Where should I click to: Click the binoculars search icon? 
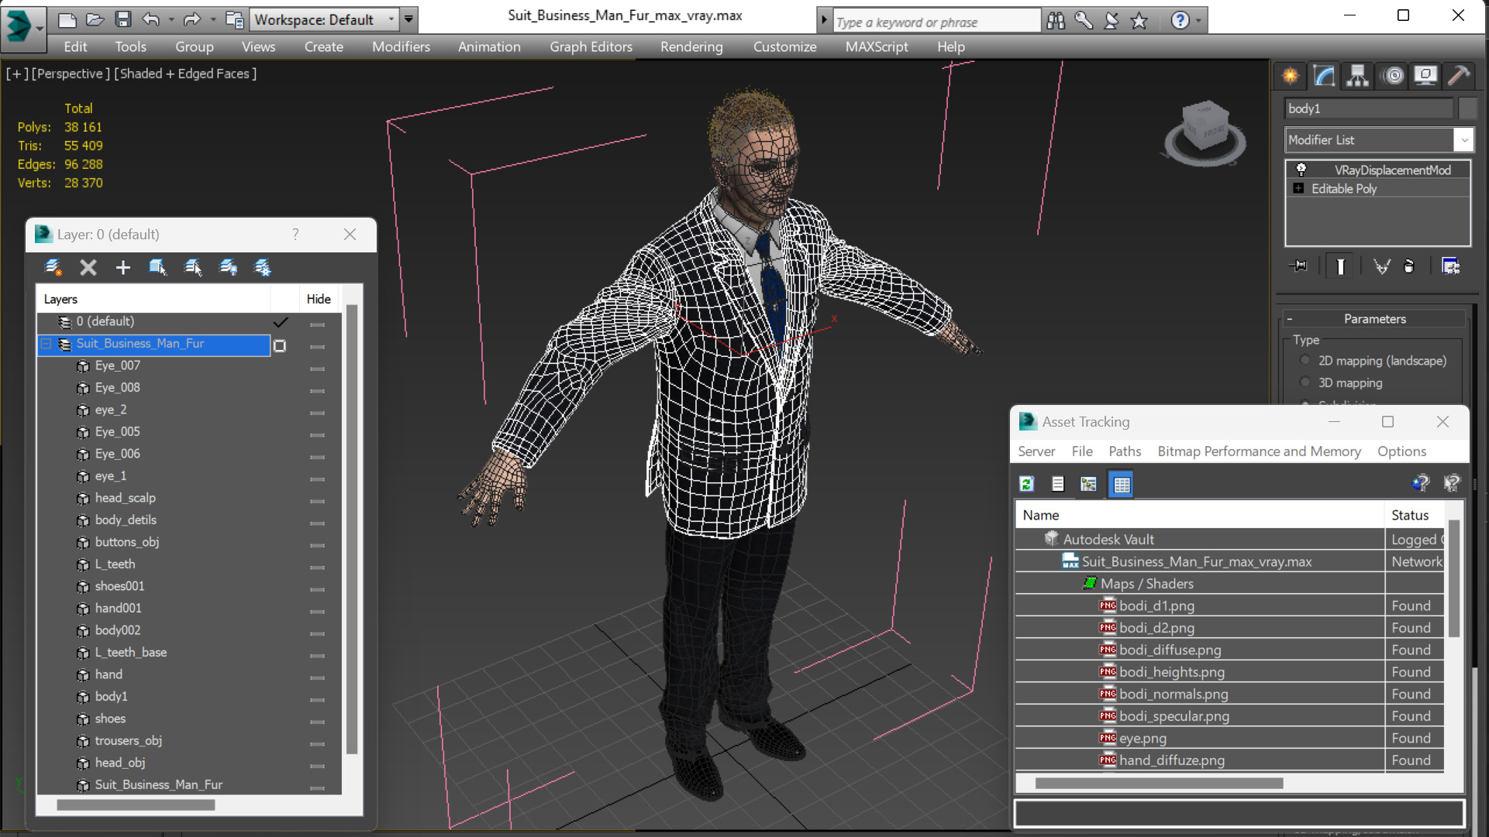pos(1056,21)
